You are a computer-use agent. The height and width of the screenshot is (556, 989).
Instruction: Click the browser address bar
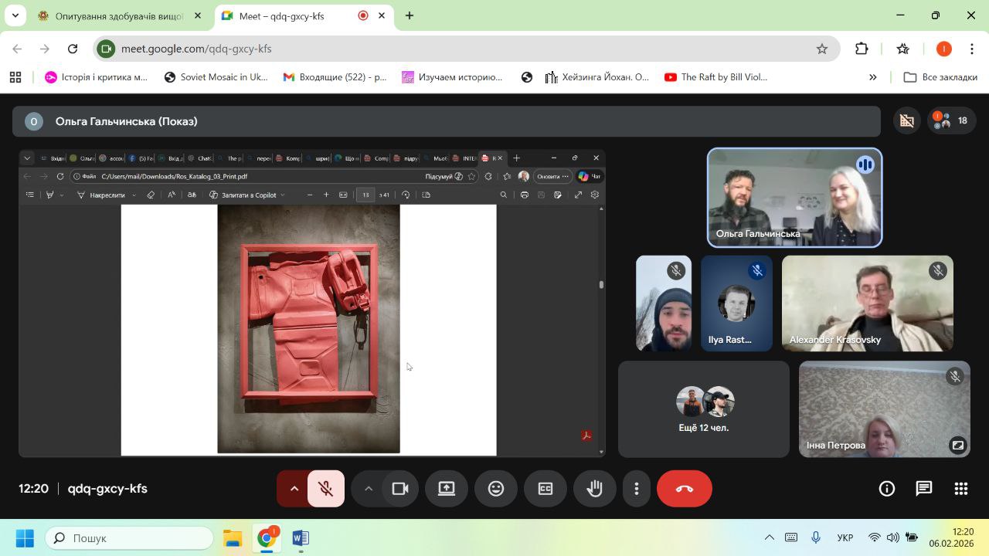[x=464, y=49]
